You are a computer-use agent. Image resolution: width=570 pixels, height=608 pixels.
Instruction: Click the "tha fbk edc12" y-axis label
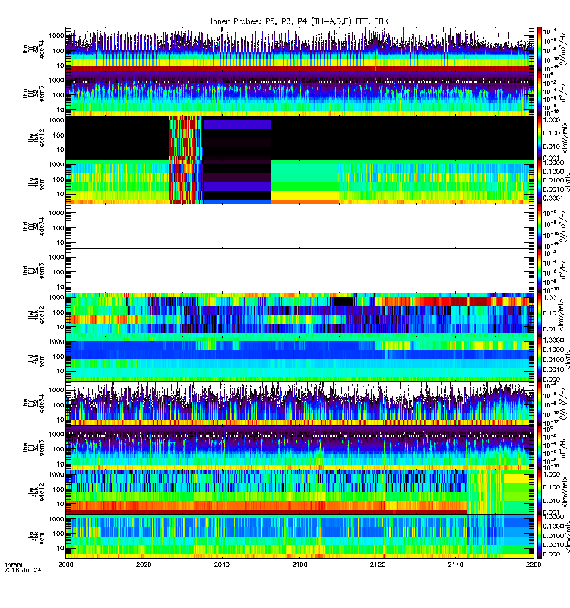pos(36,138)
